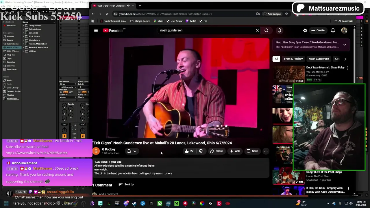Select the All filter chip
This screenshot has height=208, width=370.
[276, 59]
